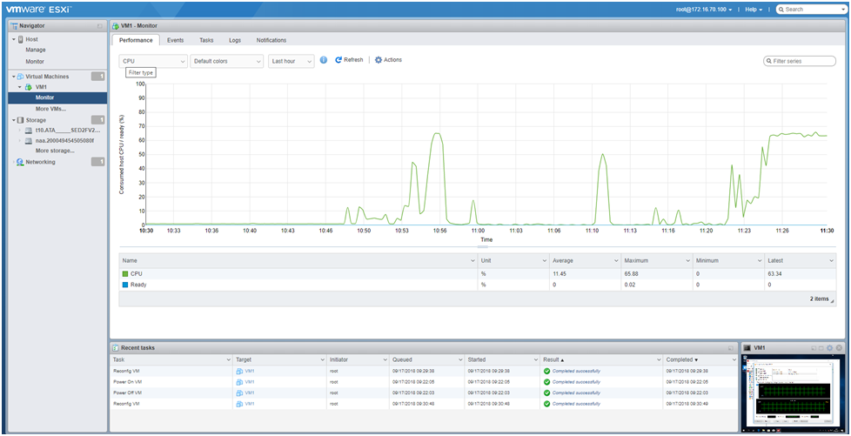851x436 pixels.
Task: Open the CPU metric type dropdown
Action: click(153, 62)
